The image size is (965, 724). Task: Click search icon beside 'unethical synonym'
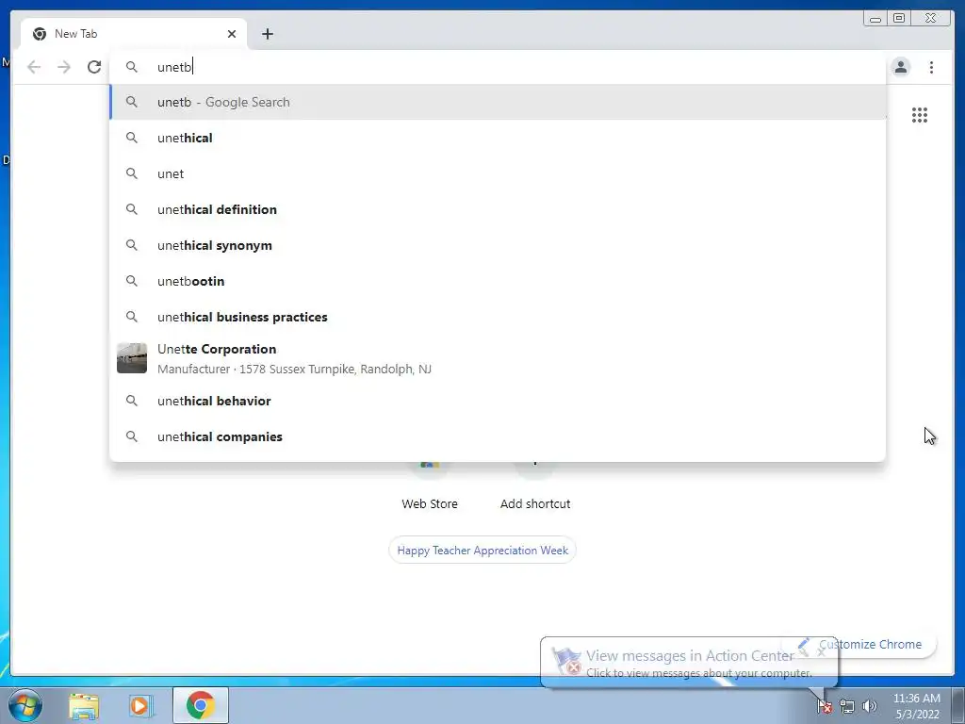click(x=132, y=245)
